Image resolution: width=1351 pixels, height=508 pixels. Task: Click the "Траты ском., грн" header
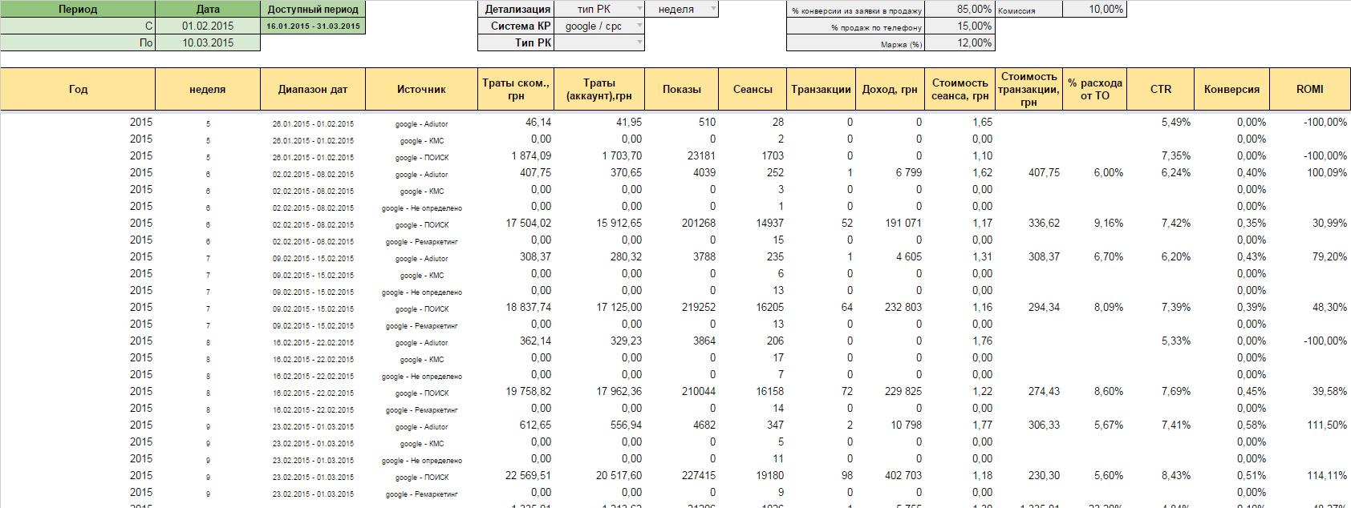click(x=516, y=89)
